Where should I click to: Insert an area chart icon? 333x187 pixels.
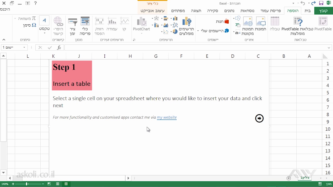166,25
